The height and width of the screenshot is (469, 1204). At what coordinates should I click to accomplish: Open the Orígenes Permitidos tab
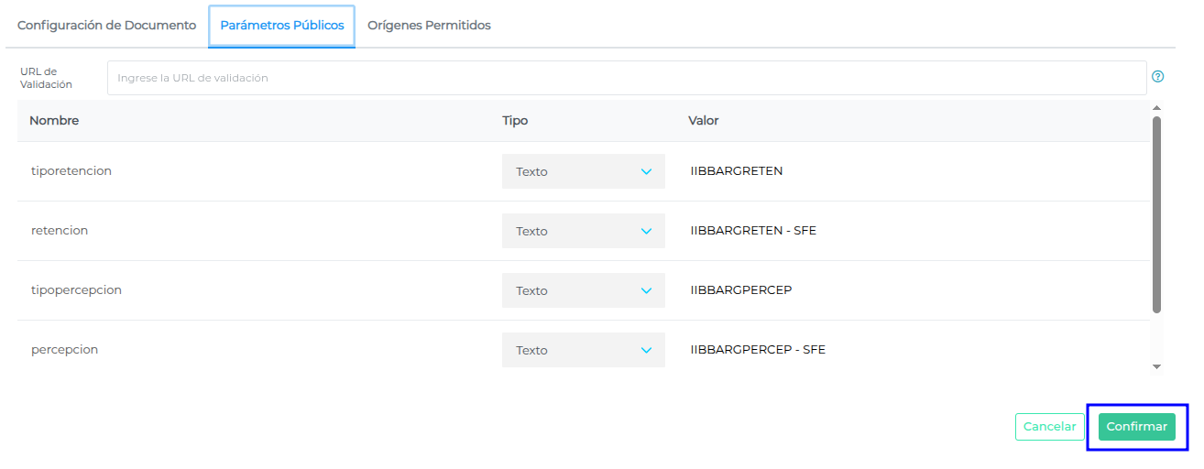click(x=429, y=26)
